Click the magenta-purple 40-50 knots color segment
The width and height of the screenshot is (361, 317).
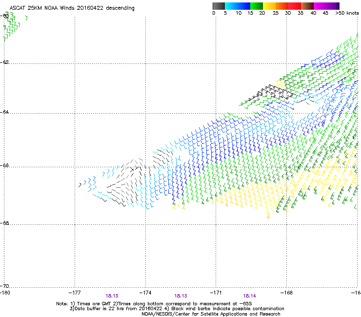click(x=326, y=6)
